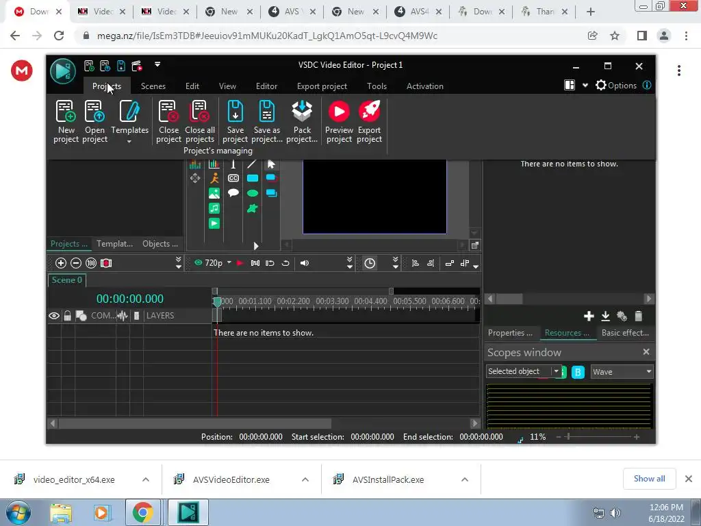This screenshot has height=526, width=701.
Task: Open the Editor ribbon tab
Action: (266, 86)
